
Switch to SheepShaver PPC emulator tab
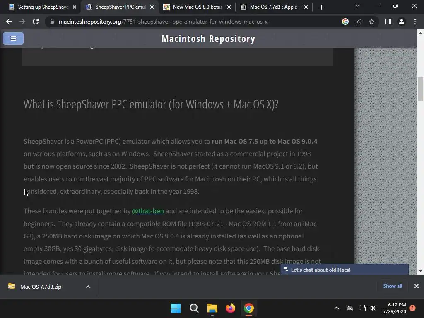119,7
